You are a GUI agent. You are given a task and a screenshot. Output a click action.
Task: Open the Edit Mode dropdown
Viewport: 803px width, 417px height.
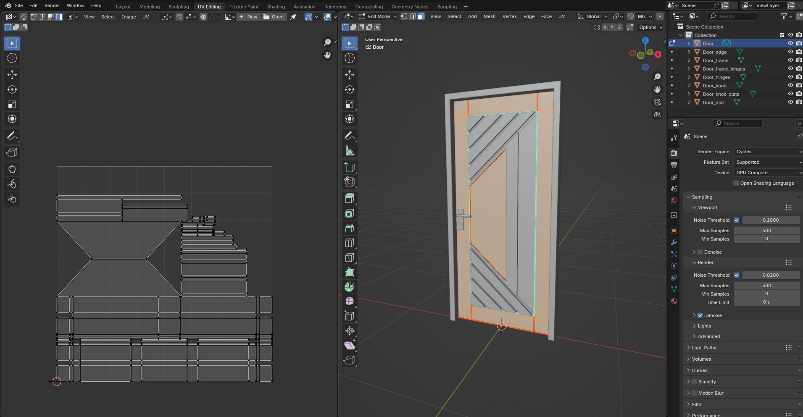click(x=377, y=16)
